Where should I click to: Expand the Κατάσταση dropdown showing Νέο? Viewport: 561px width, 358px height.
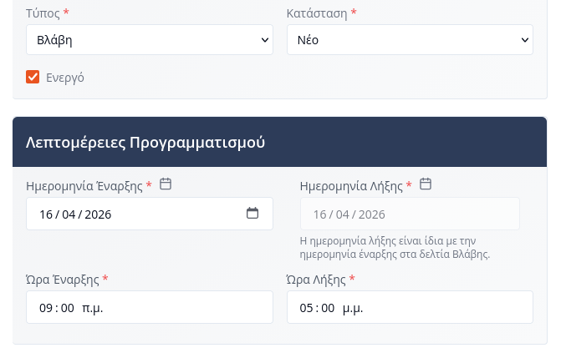410,40
